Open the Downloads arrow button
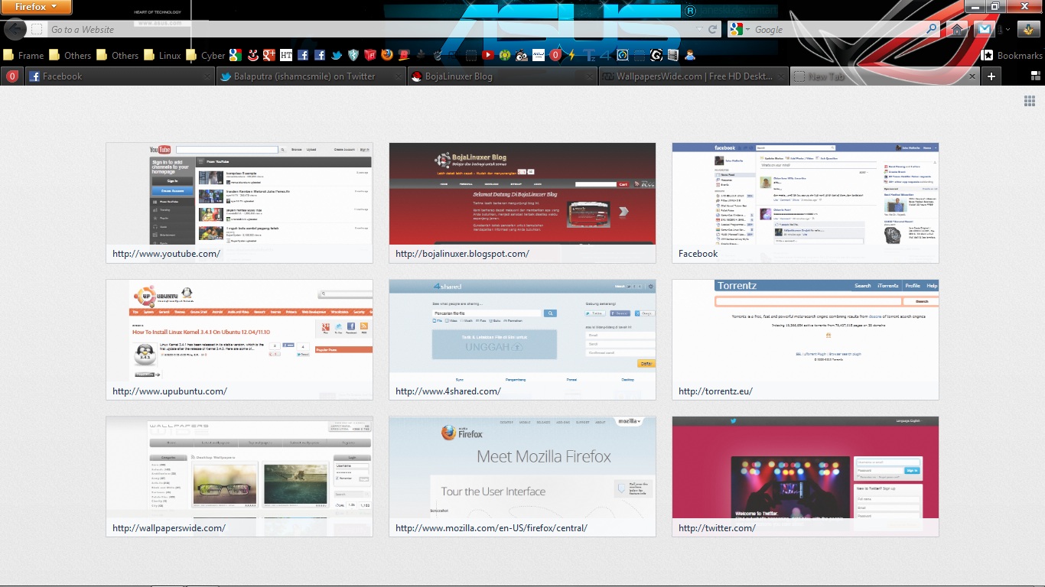The image size is (1045, 587). coord(1028,30)
